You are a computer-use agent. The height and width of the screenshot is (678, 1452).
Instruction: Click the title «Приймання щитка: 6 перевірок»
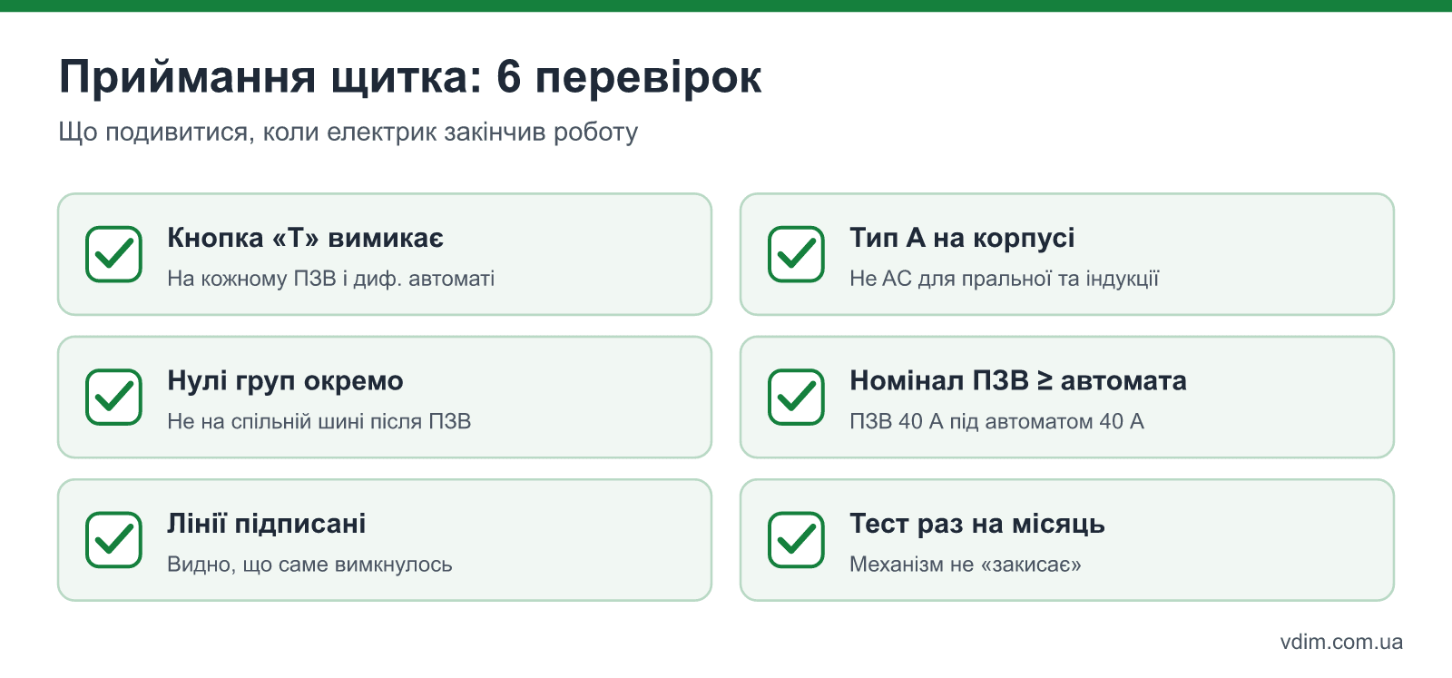pos(410,77)
